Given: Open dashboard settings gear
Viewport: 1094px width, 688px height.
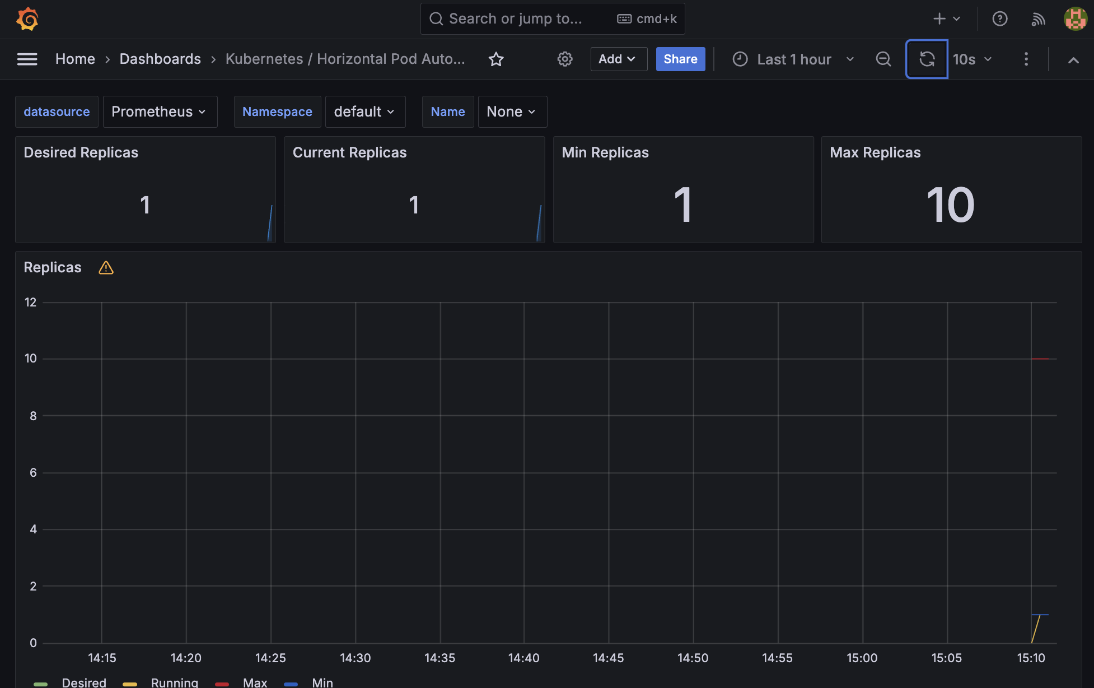Looking at the screenshot, I should tap(565, 59).
